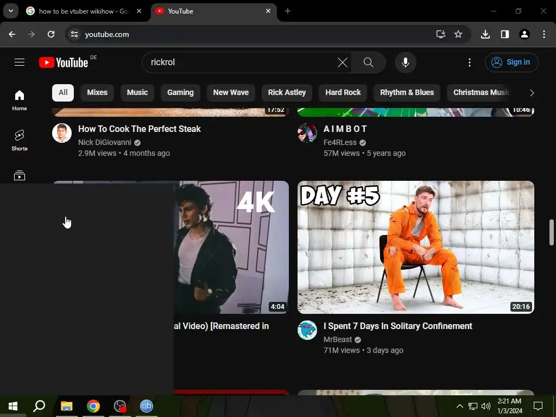Bookmark this page with star icon
Image resolution: width=556 pixels, height=417 pixels.
[x=458, y=34]
